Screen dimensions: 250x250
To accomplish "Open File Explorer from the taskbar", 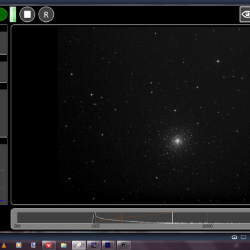I will pos(64,245).
